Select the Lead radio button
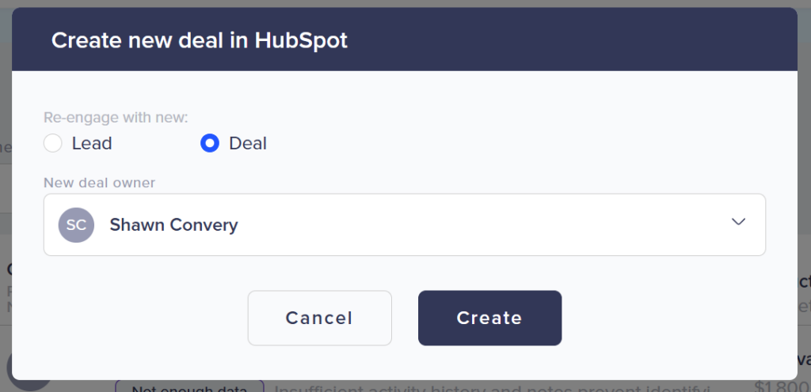811x392 pixels. (x=53, y=143)
